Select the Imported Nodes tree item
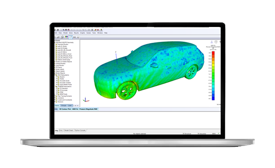 (x=63, y=44)
